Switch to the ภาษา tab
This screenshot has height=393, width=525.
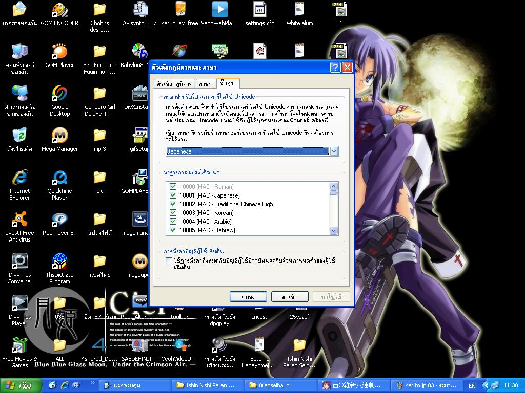(x=205, y=84)
